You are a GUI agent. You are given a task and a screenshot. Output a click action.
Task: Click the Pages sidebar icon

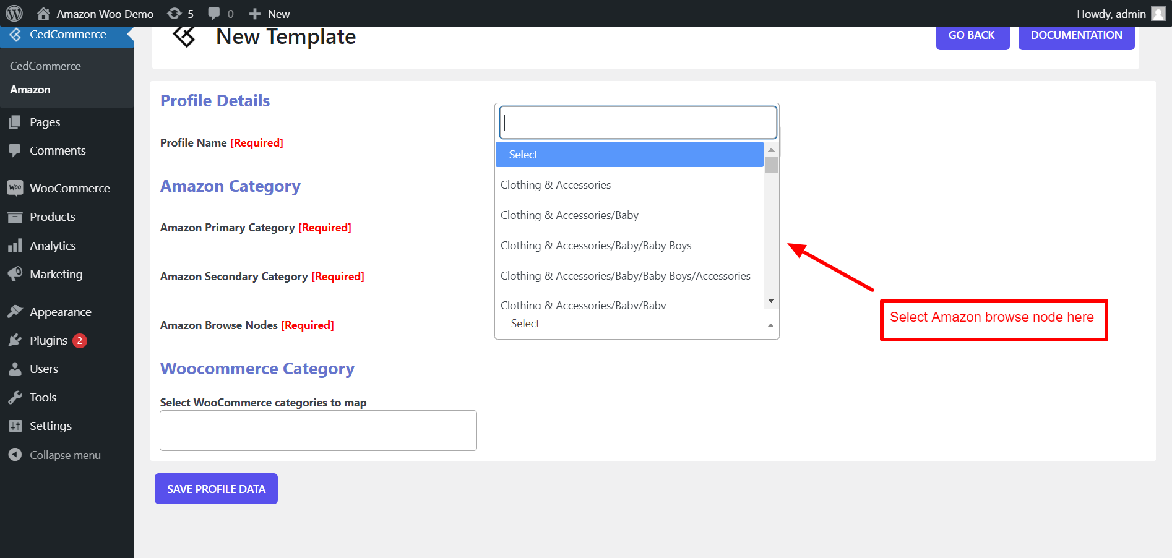(15, 122)
